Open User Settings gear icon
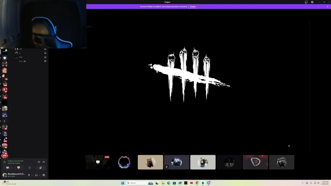 pos(44,175)
